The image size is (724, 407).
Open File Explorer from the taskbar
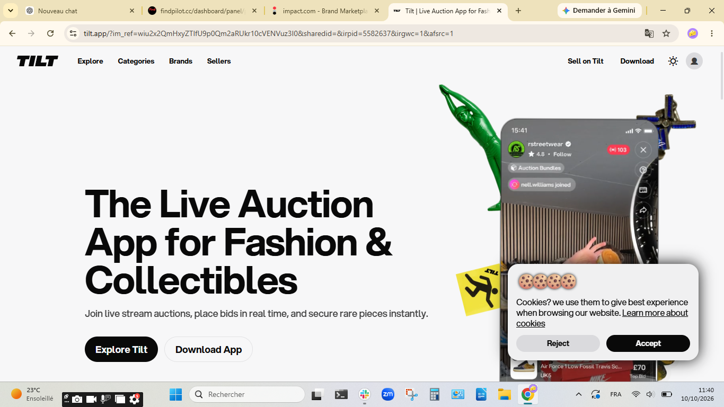[504, 394]
